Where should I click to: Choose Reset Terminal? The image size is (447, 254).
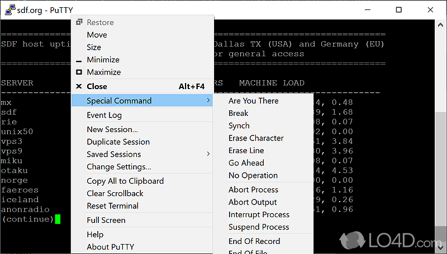[112, 206]
